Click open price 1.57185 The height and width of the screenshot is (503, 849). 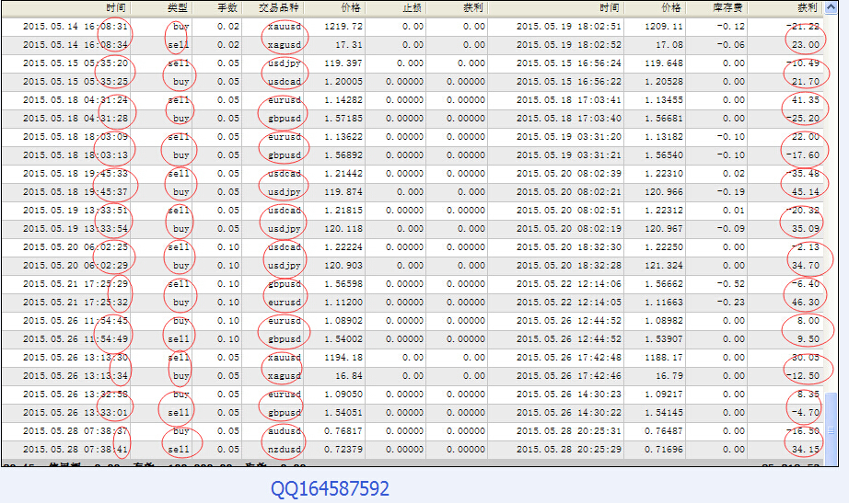343,119
